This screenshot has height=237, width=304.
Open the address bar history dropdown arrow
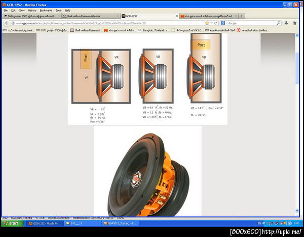click(211, 23)
